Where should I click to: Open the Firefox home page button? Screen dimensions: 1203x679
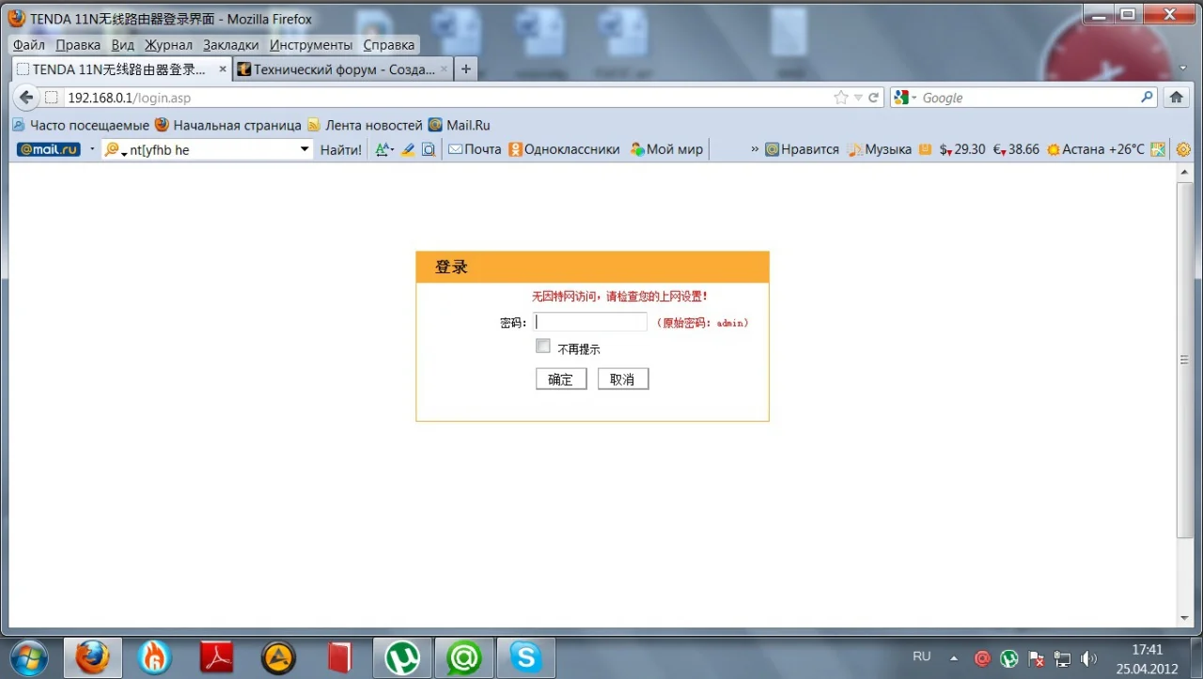click(1175, 98)
